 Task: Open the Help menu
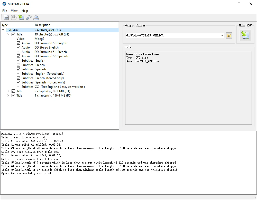point(25,11)
